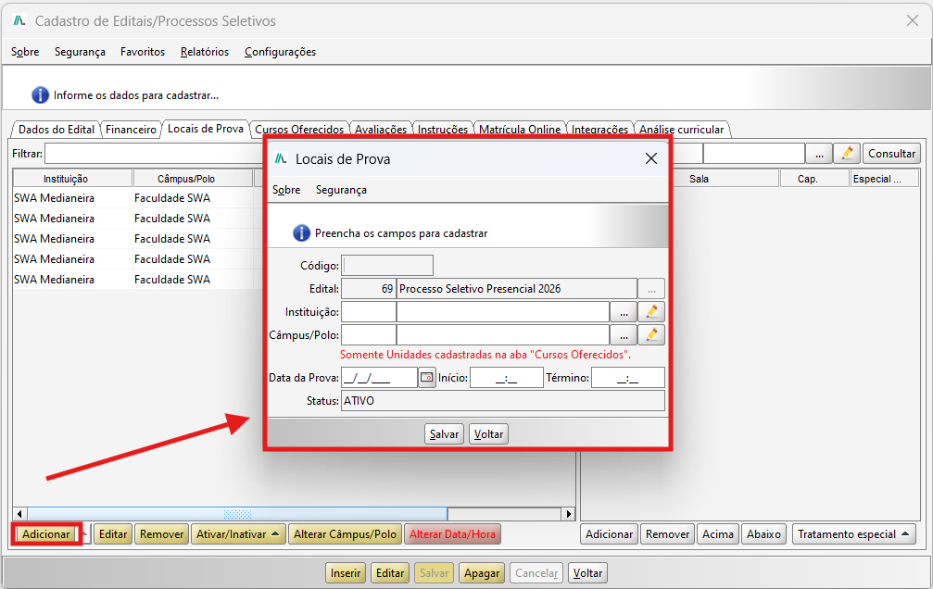Click the Instituição column header
933x589 pixels.
(72, 179)
